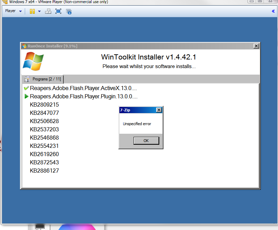Select KB2546868 in the list
The height and width of the screenshot is (230, 278).
pyautogui.click(x=44, y=138)
